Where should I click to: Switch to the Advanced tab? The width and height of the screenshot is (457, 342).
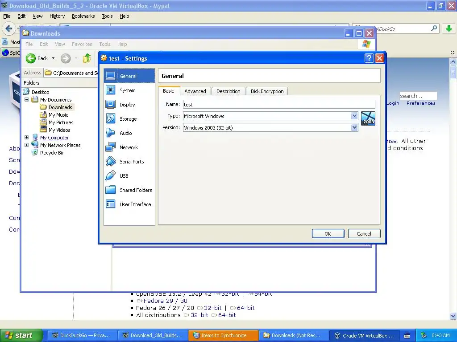pyautogui.click(x=195, y=91)
